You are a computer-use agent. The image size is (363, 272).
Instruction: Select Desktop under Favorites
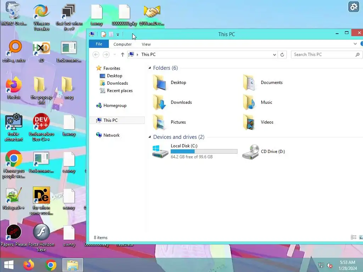(115, 76)
